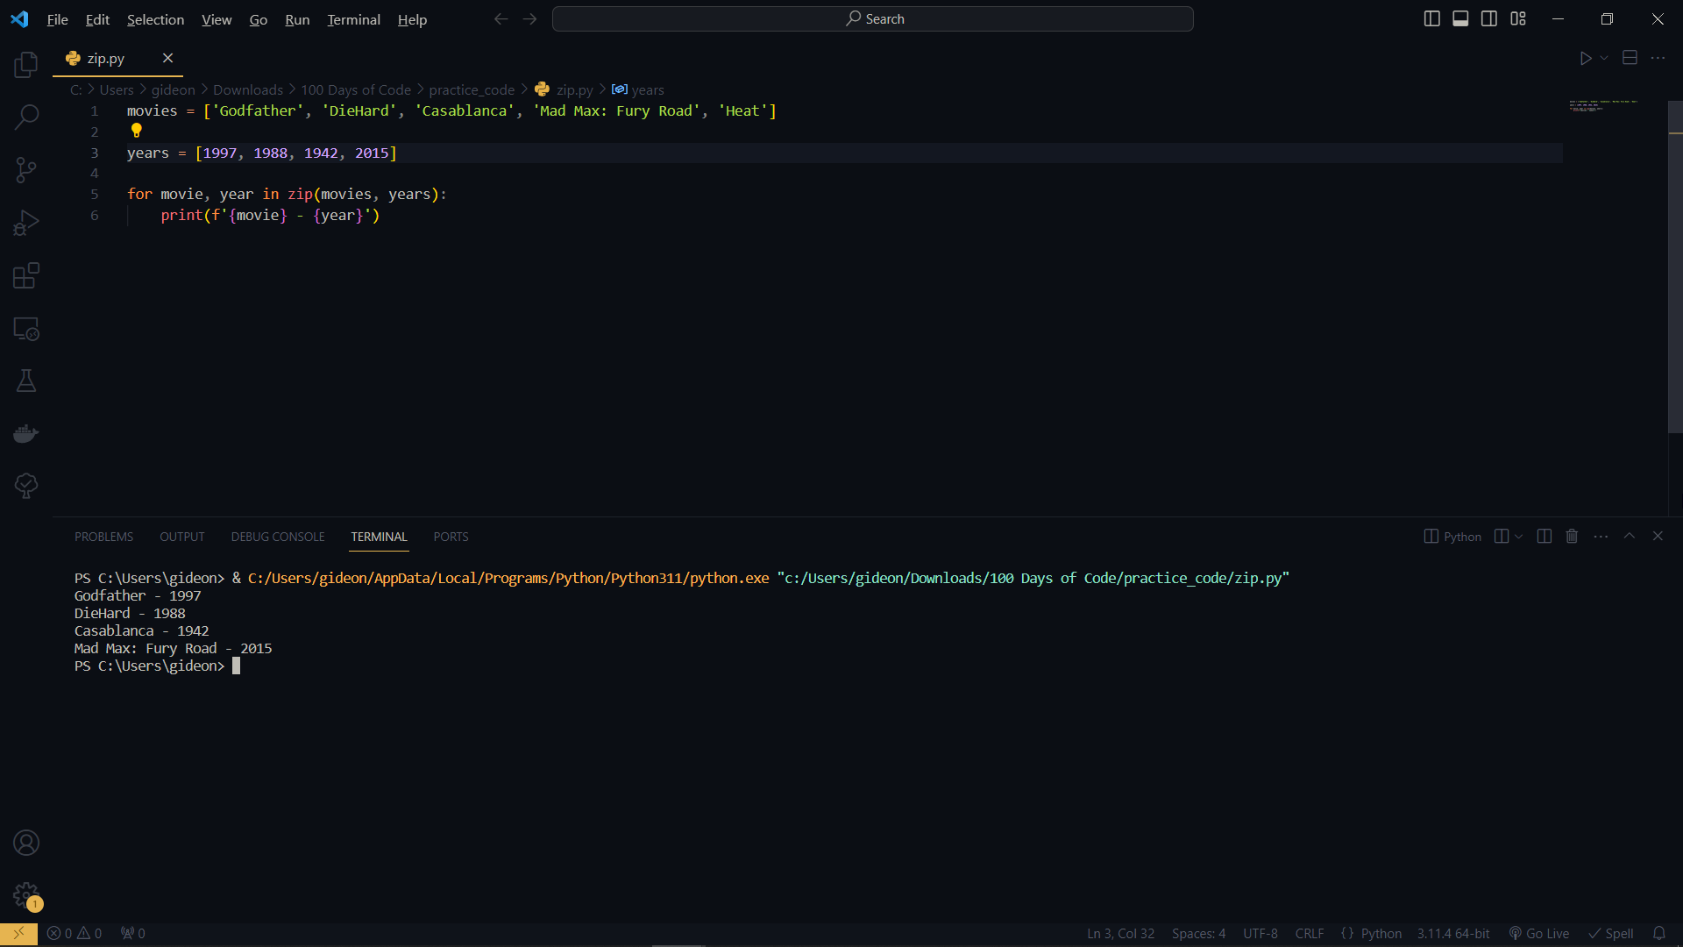The width and height of the screenshot is (1683, 947).
Task: Click the Users breadcrumb
Action: (117, 89)
